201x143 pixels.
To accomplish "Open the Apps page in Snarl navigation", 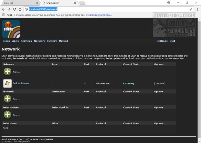I will (15, 41).
